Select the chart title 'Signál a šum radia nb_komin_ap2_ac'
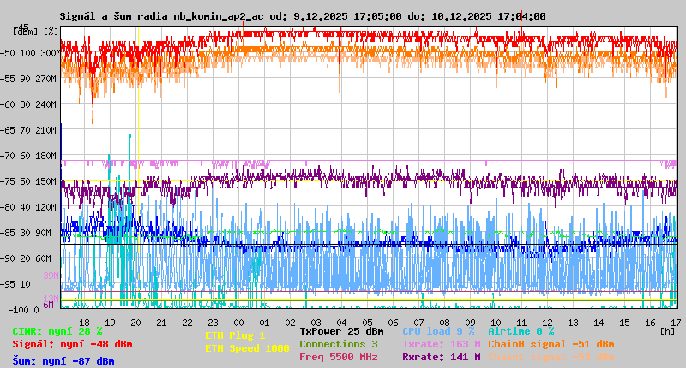The width and height of the screenshot is (686, 368). (x=161, y=16)
